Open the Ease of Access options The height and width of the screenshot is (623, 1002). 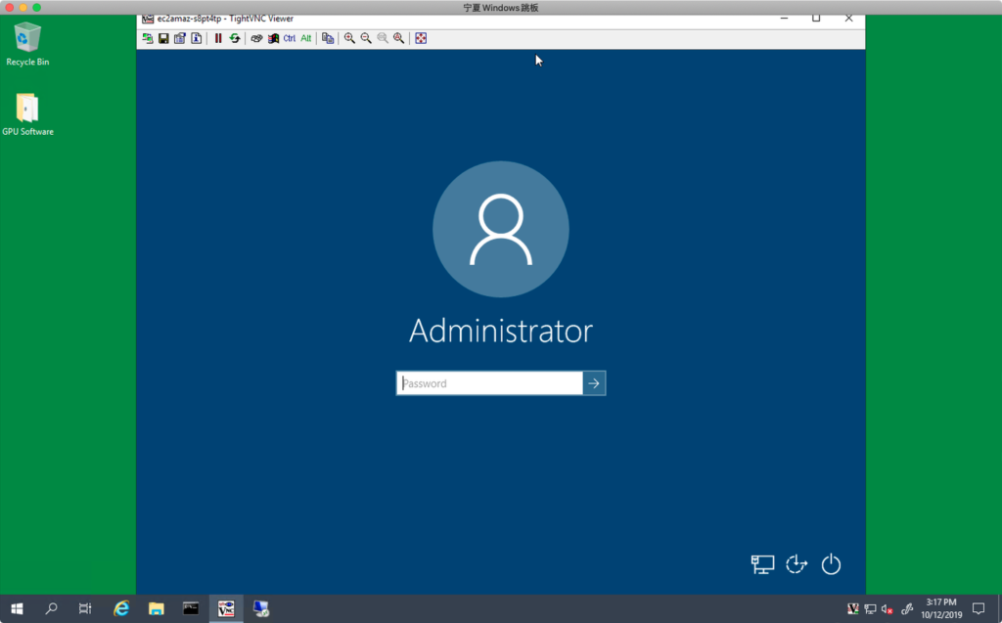[x=797, y=564]
